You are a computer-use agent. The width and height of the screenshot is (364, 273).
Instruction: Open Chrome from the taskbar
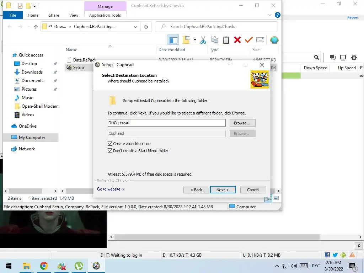[44, 266]
